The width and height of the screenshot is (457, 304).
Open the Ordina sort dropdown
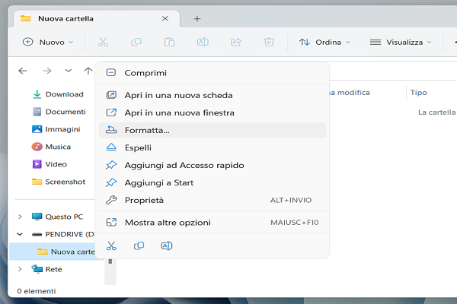coord(324,43)
